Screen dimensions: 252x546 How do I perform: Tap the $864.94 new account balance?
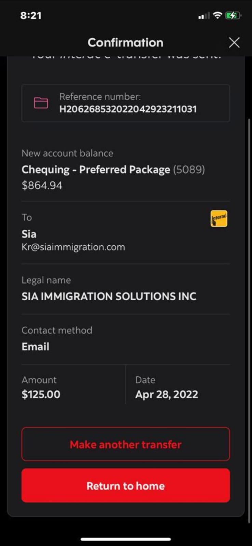pyautogui.click(x=42, y=185)
